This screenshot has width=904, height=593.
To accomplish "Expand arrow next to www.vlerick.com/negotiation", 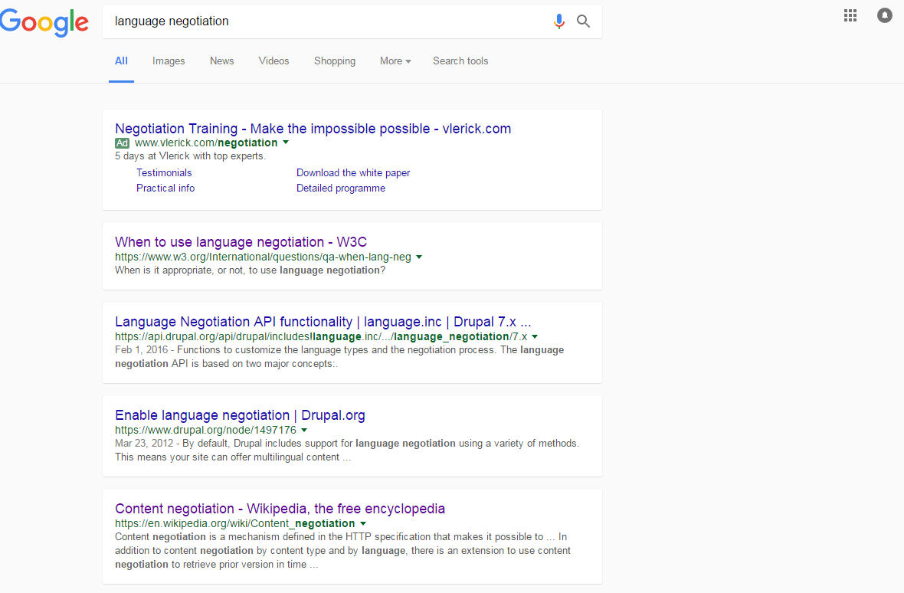I will tap(286, 143).
